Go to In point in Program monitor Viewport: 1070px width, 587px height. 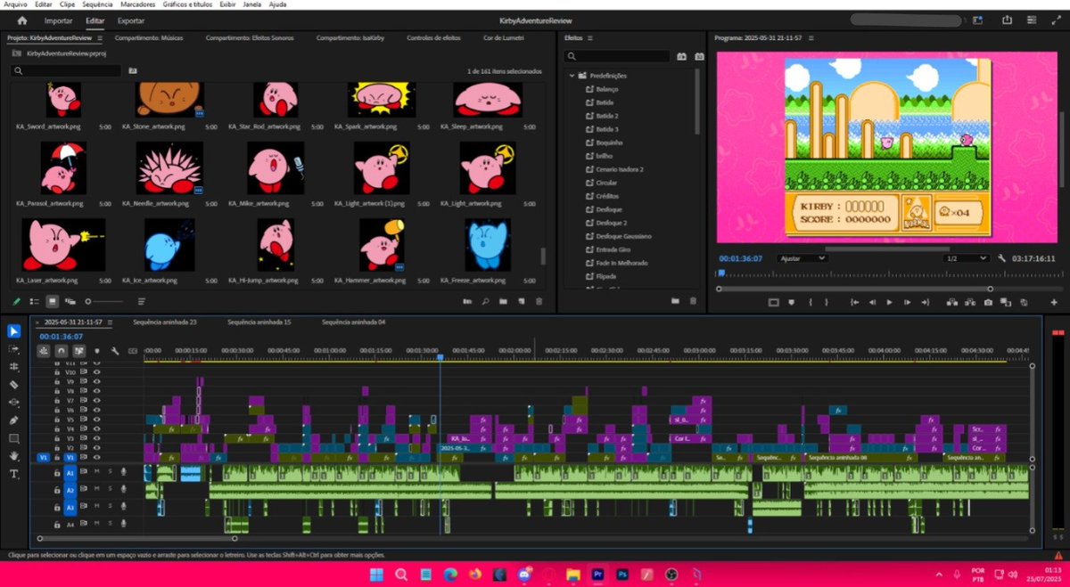tap(854, 302)
